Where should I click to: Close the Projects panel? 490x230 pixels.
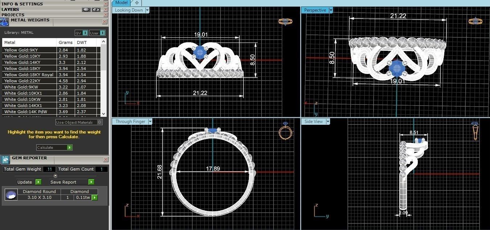[x=106, y=15]
